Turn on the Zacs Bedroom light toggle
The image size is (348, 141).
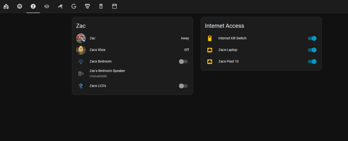(183, 61)
